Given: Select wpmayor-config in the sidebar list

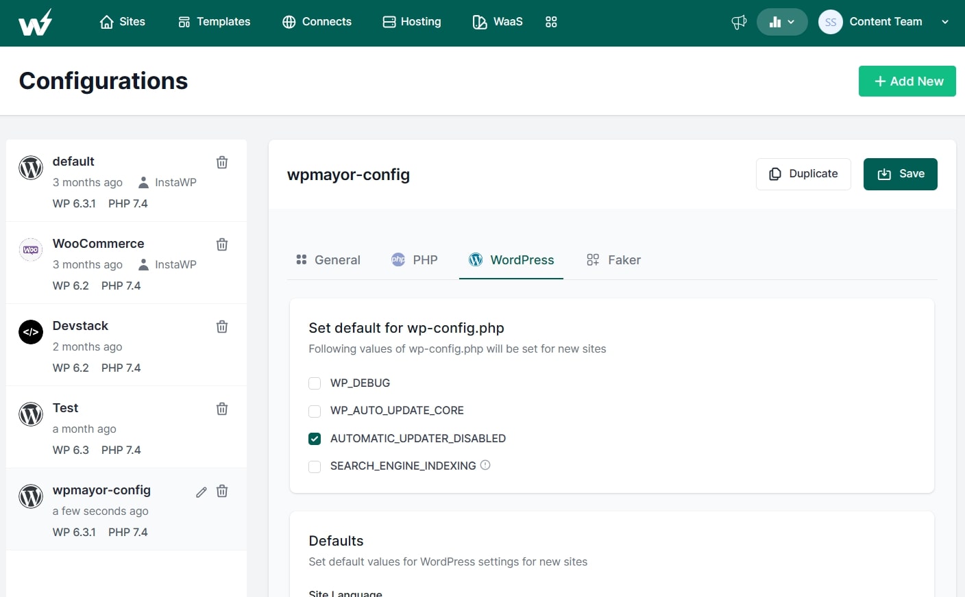Looking at the screenshot, I should point(101,490).
